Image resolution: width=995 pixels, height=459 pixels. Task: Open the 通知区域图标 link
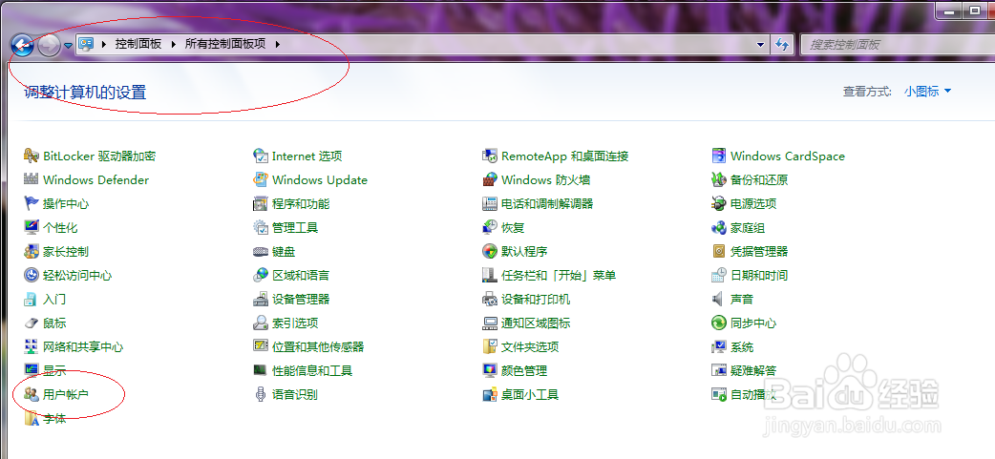(x=536, y=323)
